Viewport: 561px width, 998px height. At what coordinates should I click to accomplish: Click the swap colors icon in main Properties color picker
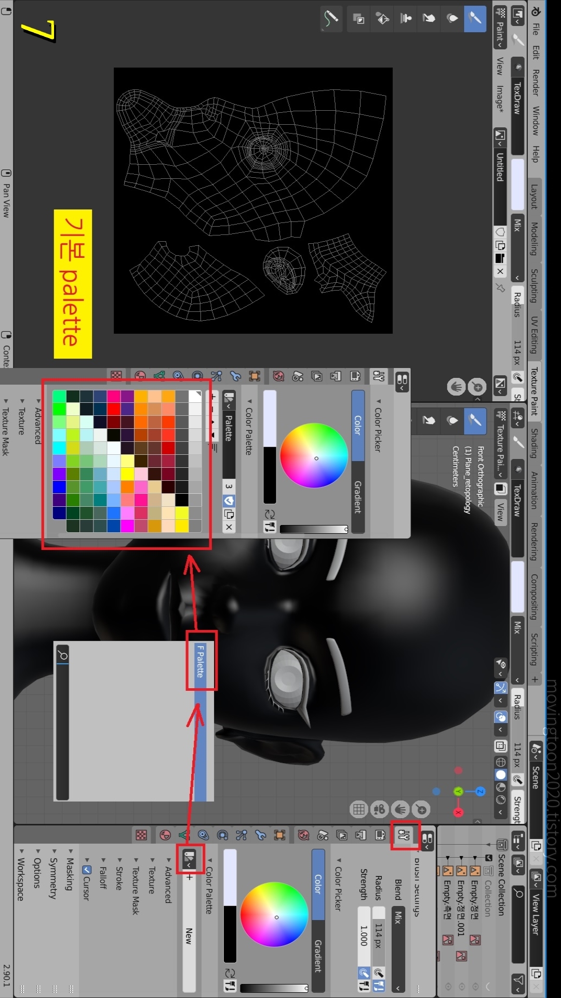coord(230,972)
